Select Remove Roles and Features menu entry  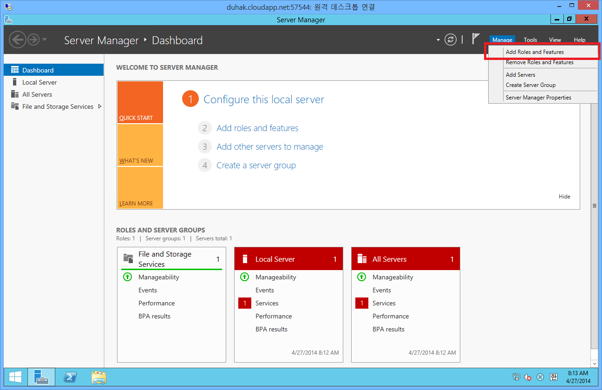coord(543,62)
